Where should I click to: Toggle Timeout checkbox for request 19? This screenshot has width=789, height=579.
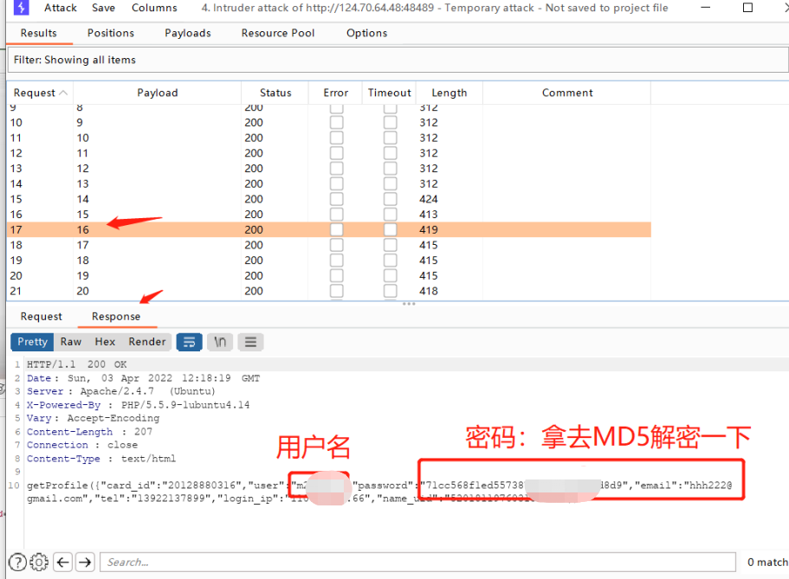click(x=390, y=261)
